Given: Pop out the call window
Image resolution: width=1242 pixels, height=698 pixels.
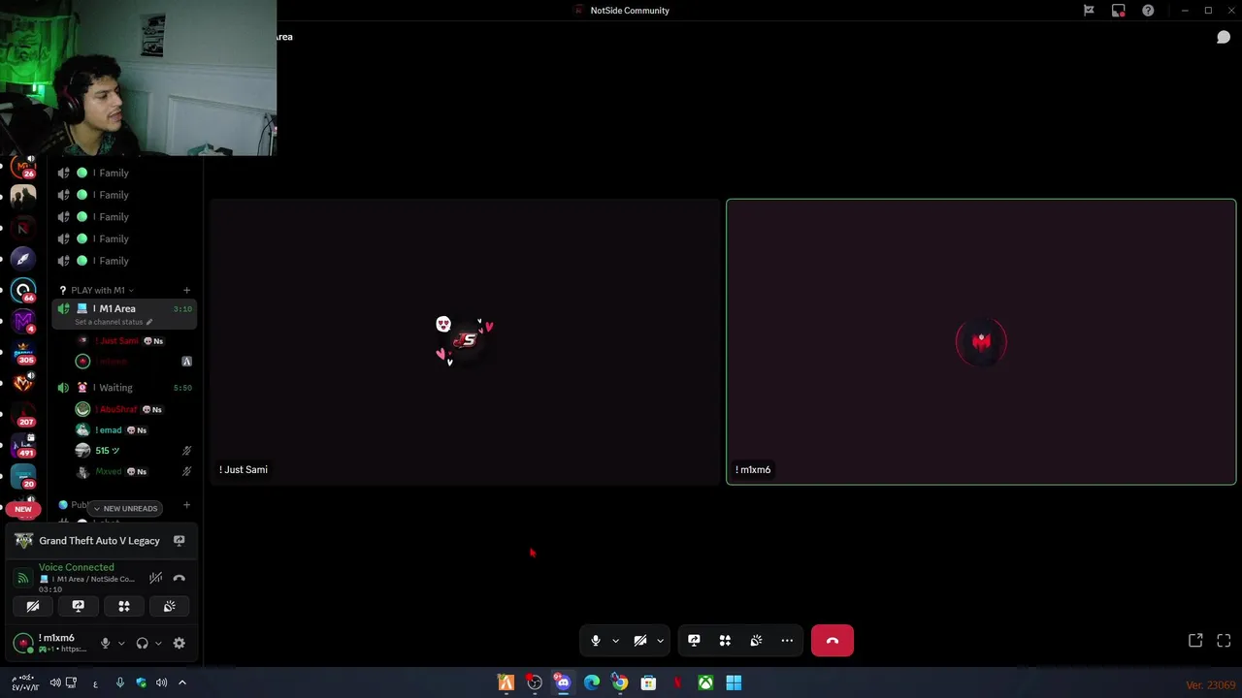Looking at the screenshot, I should pyautogui.click(x=1195, y=641).
